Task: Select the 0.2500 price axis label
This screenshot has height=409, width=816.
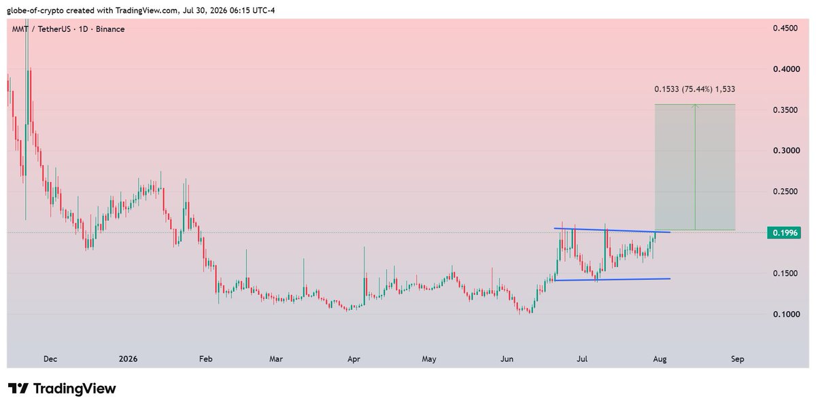Action: (x=785, y=192)
